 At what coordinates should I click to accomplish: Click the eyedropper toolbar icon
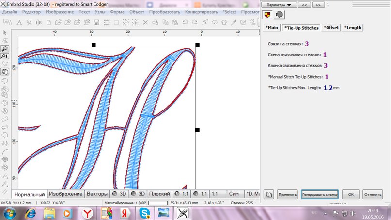tap(234, 22)
